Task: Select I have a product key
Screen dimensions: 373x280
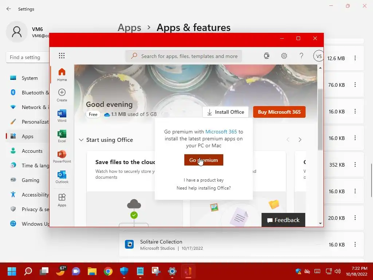Action: tap(204, 180)
